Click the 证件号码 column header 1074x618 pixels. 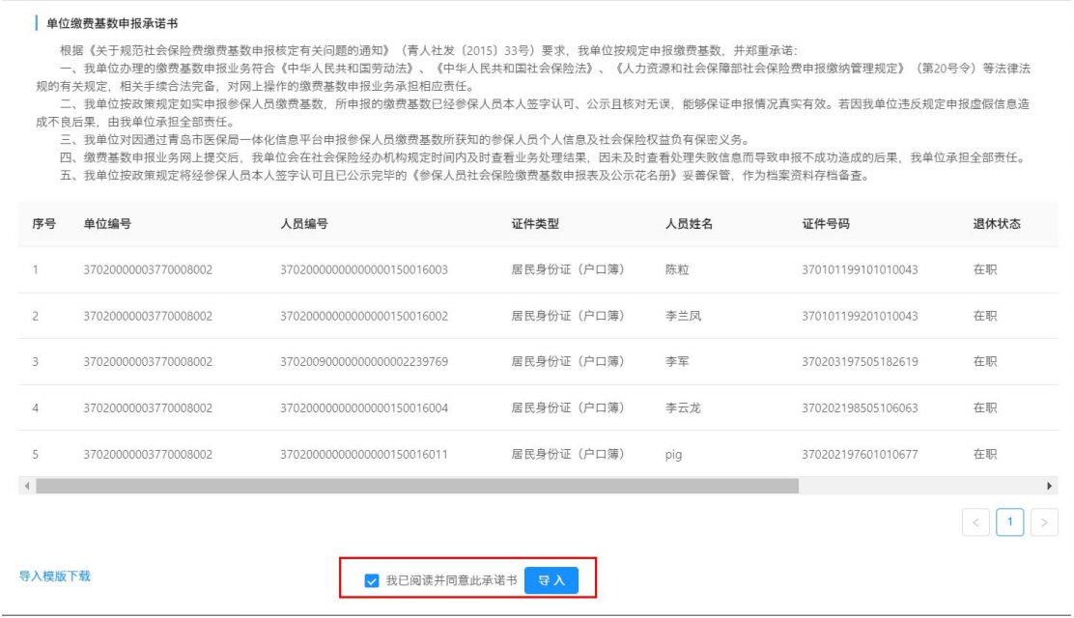point(826,224)
